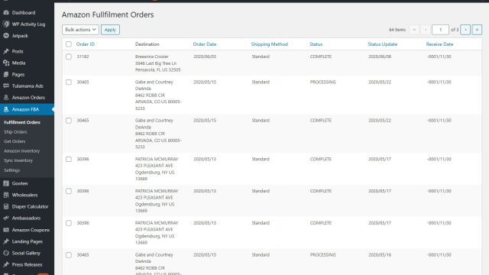Click the Dashboard icon in sidebar

click(6, 12)
